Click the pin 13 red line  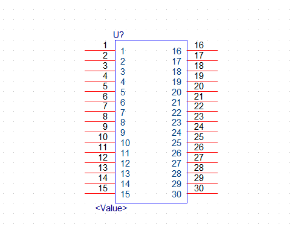click(x=100, y=173)
